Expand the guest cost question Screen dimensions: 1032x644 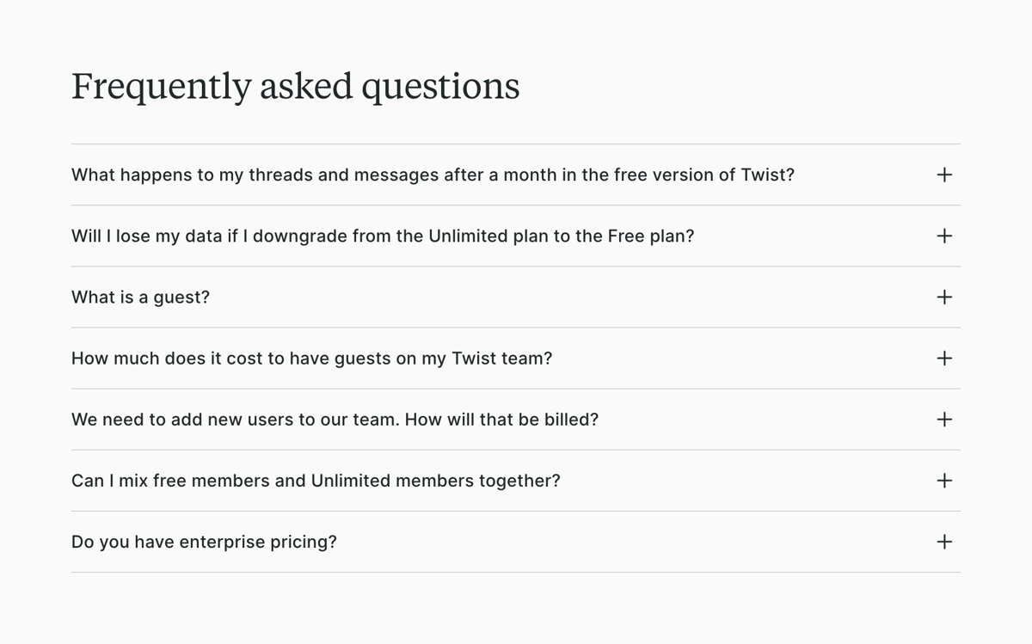point(944,358)
